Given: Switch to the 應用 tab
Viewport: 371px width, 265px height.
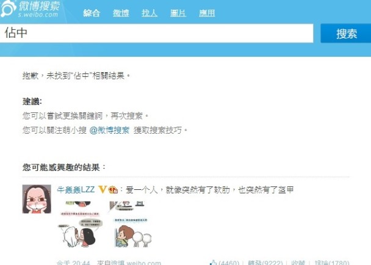Looking at the screenshot, I should point(207,13).
